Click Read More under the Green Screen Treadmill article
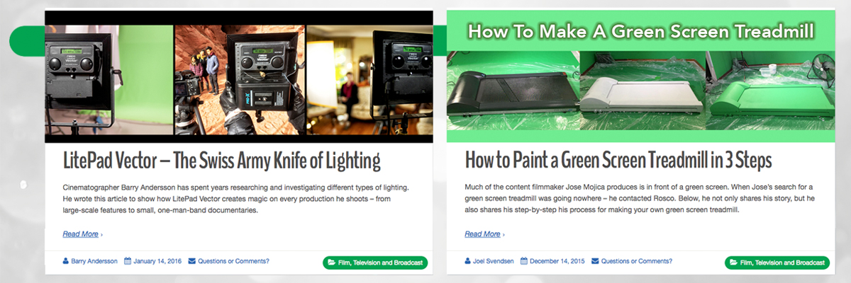 (x=483, y=233)
